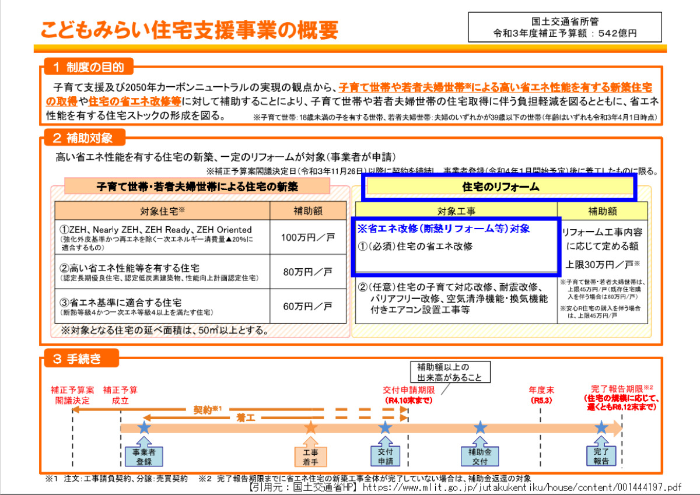Click the 対象住宅 column header

tap(162, 210)
